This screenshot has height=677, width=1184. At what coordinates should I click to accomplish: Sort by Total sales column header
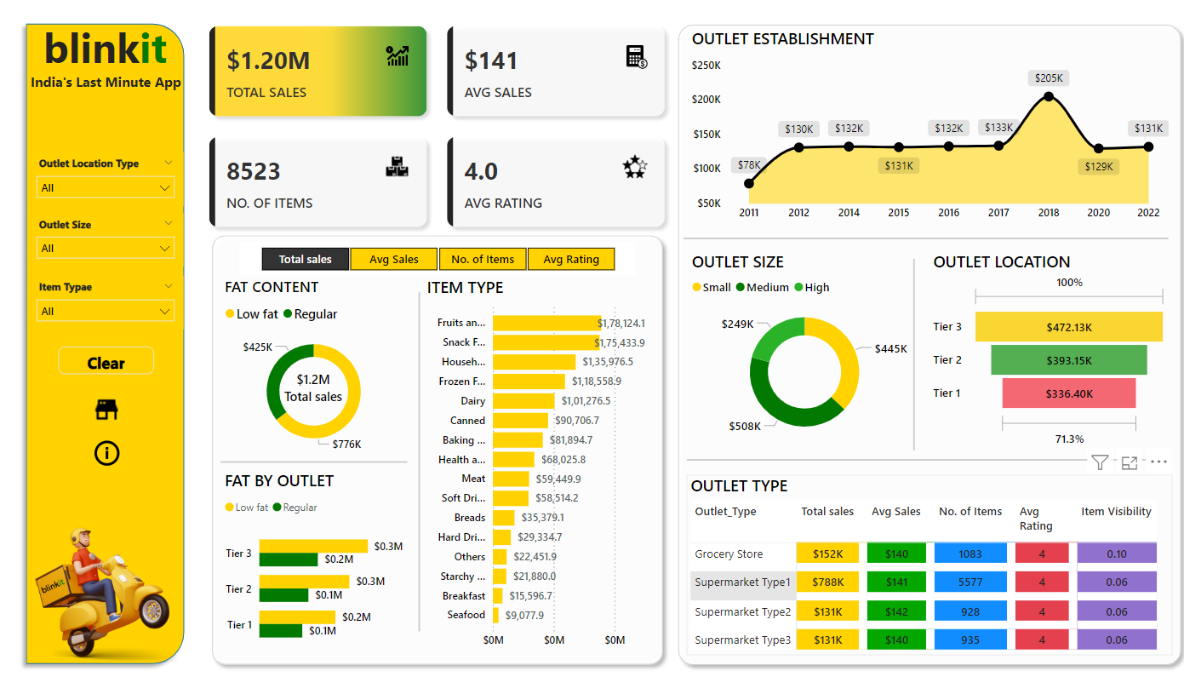click(827, 512)
